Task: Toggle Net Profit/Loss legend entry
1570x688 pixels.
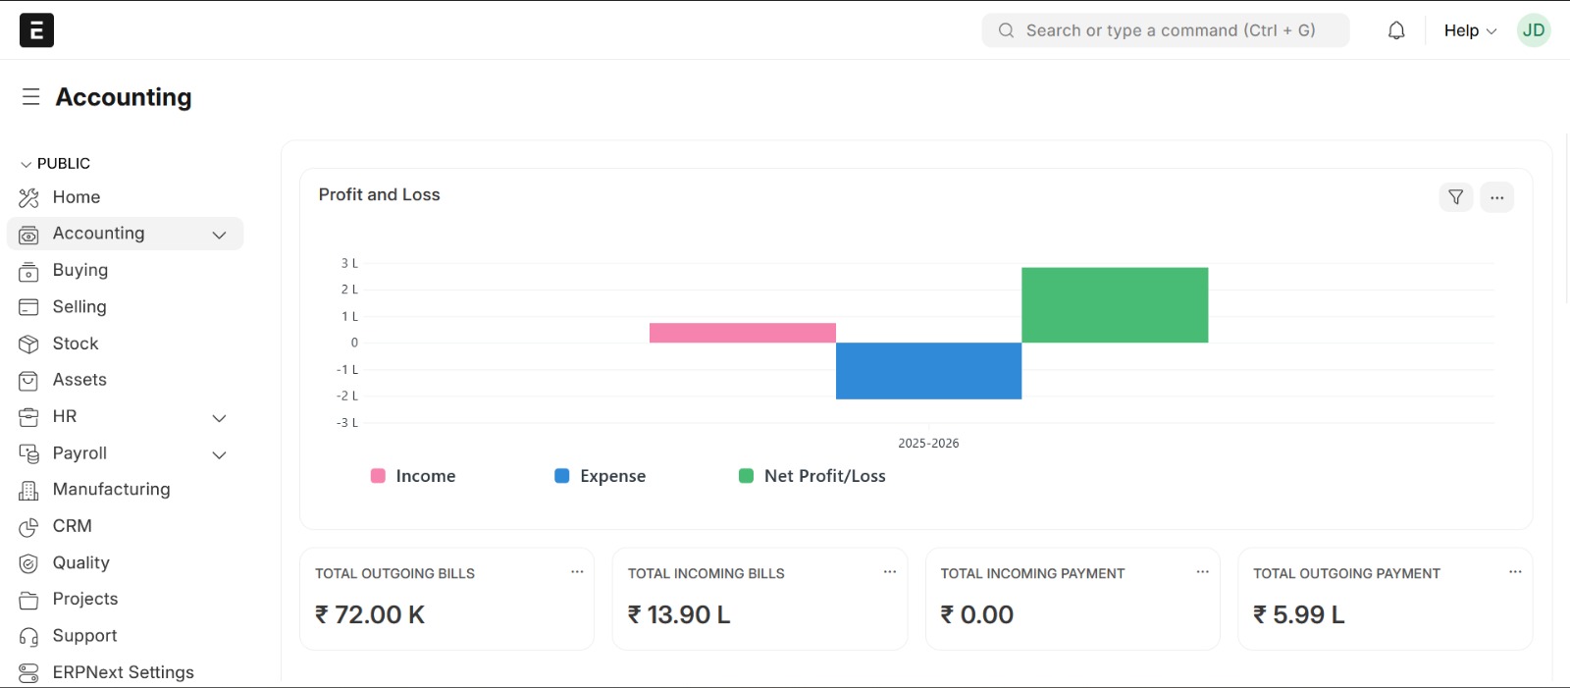Action: tap(812, 476)
